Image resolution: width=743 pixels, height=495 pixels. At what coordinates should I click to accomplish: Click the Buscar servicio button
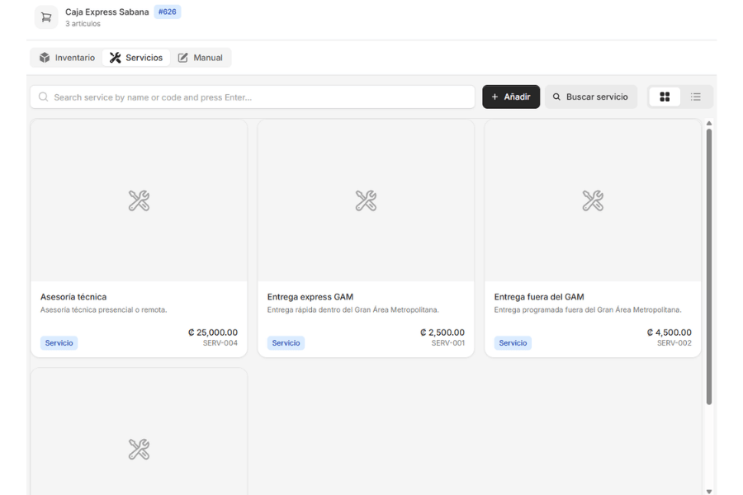click(590, 97)
